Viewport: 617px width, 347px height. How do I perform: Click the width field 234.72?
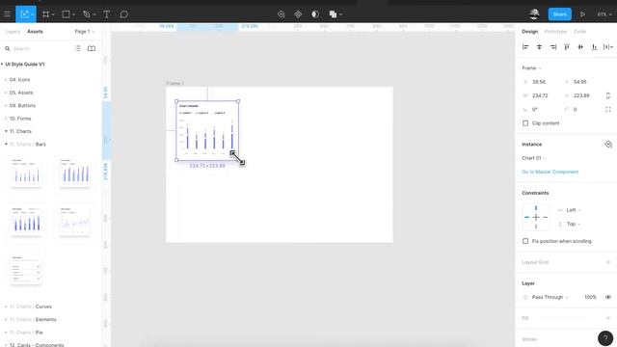pos(540,95)
